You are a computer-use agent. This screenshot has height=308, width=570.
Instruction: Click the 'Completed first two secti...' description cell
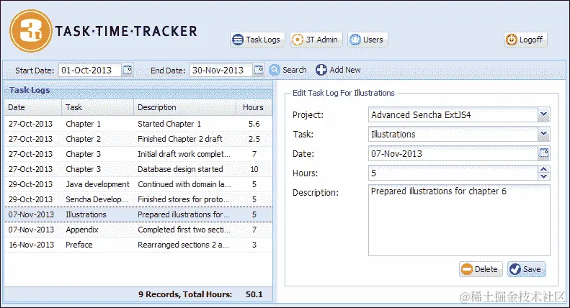point(184,230)
